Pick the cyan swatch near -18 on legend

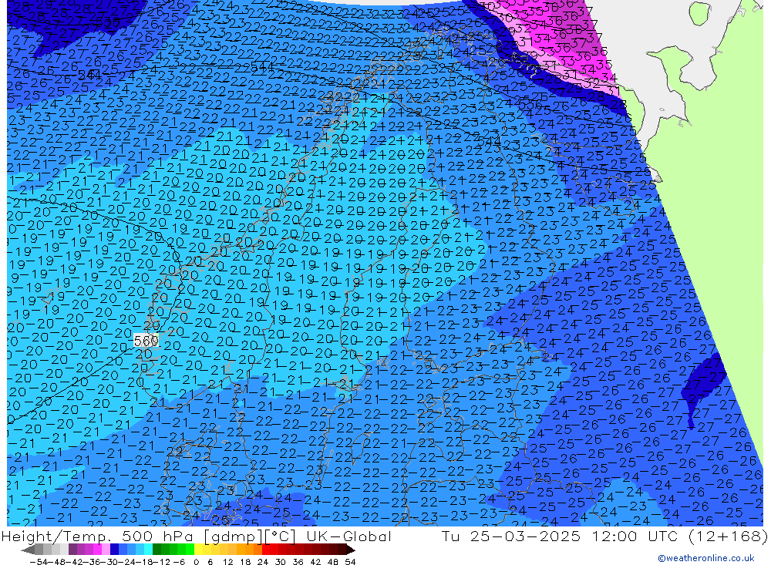pos(148,550)
